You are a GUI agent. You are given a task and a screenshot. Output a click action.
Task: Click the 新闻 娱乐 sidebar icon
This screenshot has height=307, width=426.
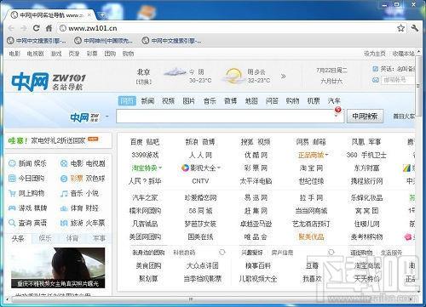[x=12, y=163]
